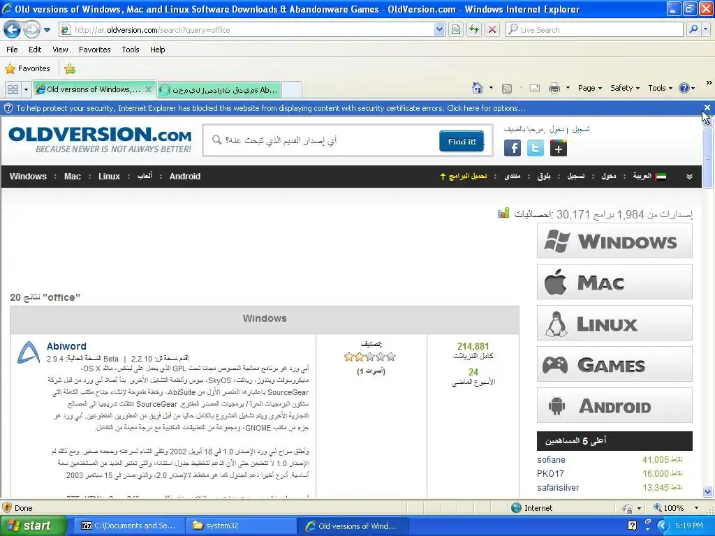Click the Mac link in nav bar
The height and width of the screenshot is (536, 715).
point(73,177)
